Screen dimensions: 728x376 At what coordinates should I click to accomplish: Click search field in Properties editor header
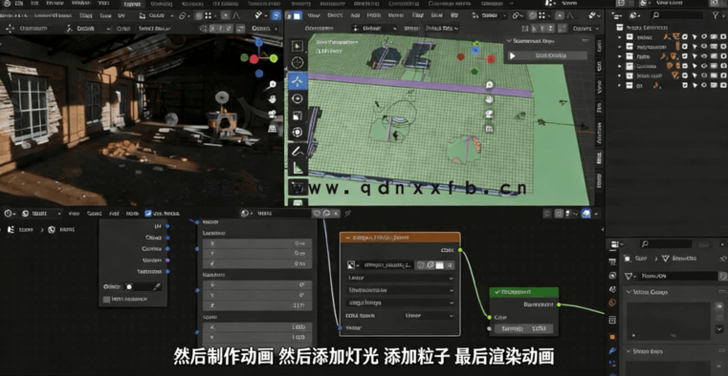click(x=666, y=243)
